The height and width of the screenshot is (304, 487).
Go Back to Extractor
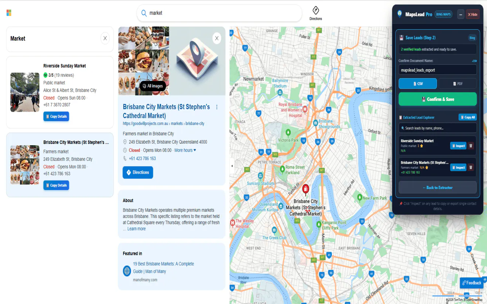438,188
